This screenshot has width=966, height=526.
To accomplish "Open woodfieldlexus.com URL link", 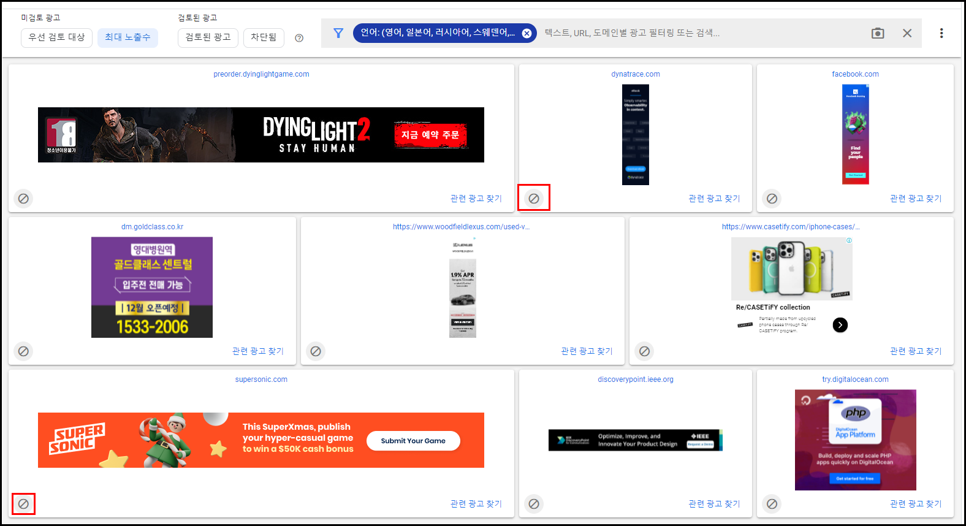I will coord(462,227).
